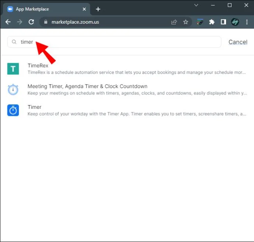
Task: Open Chrome's three-dot menu
Action: click(x=247, y=22)
